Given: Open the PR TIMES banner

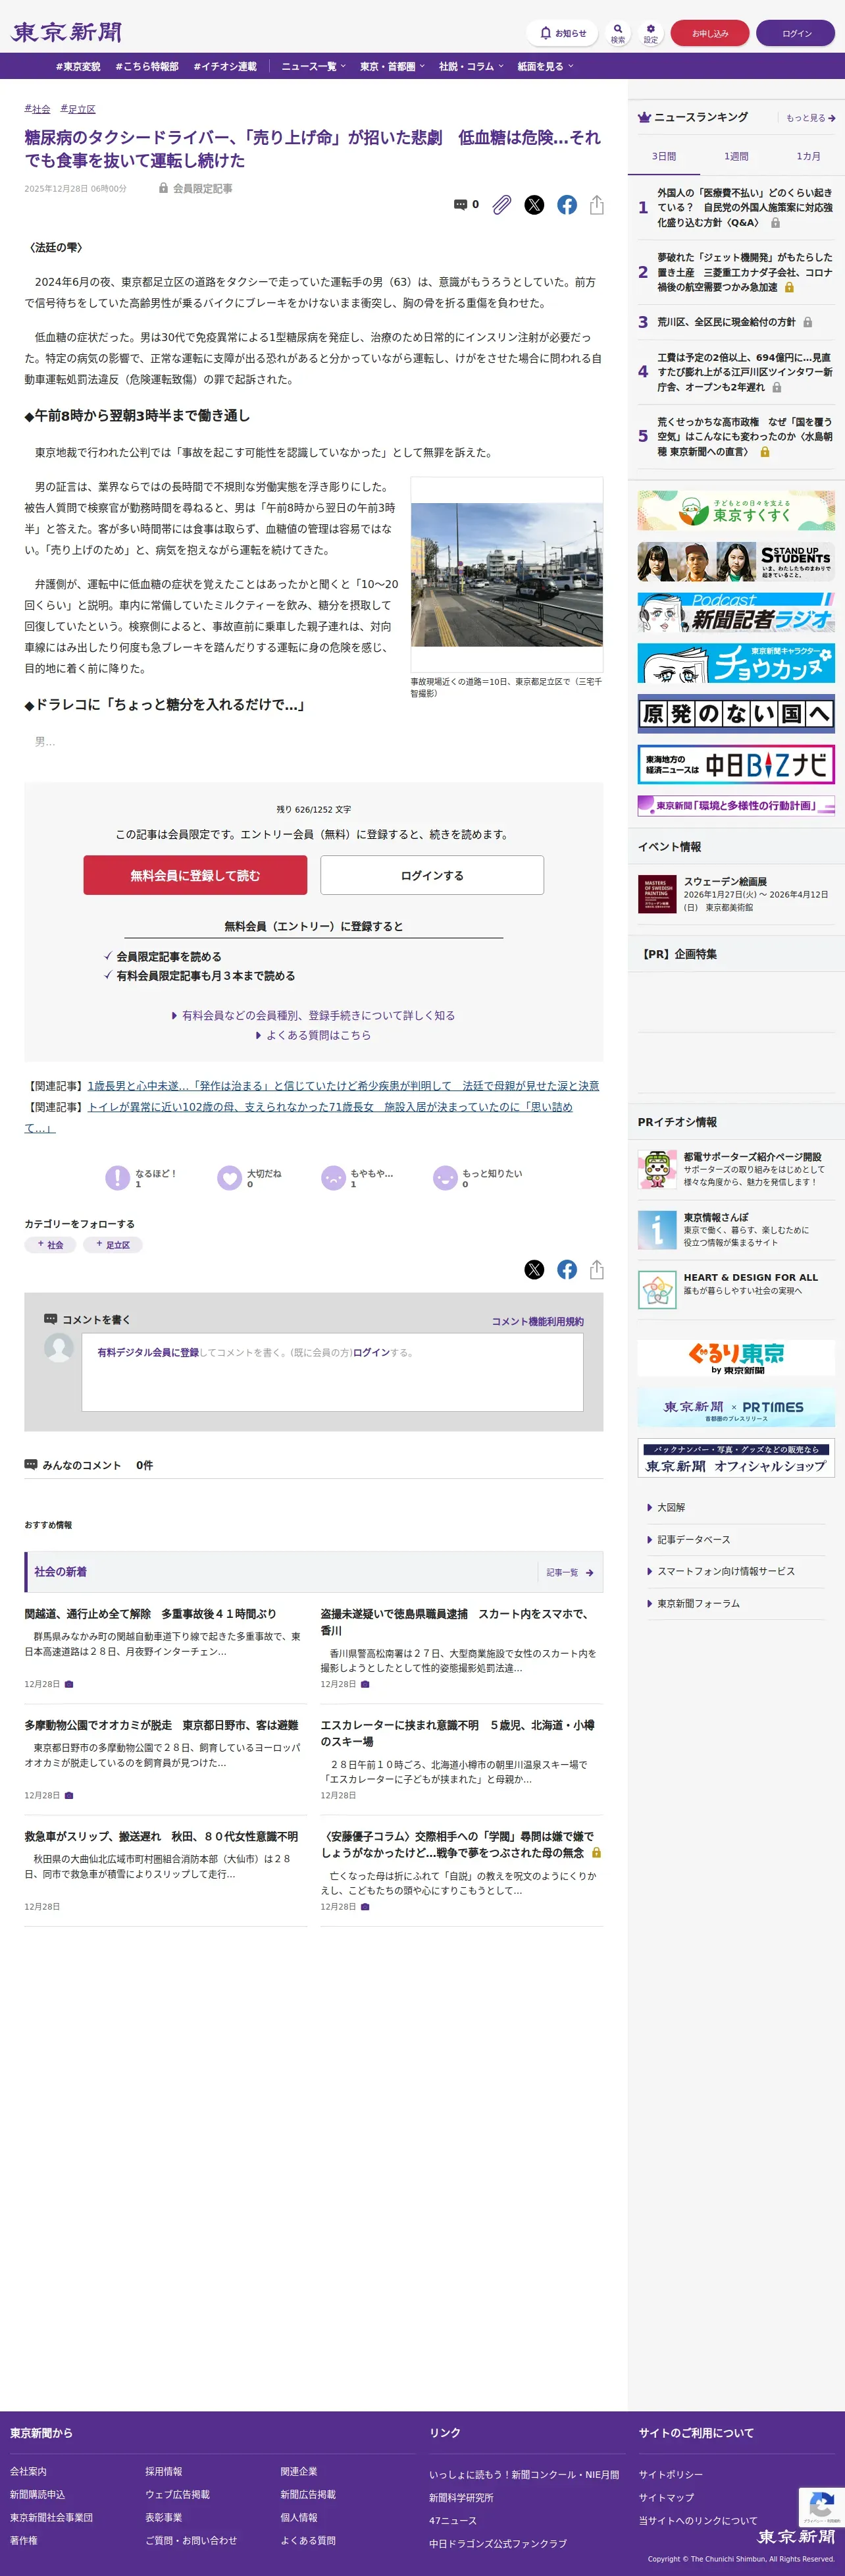Looking at the screenshot, I should point(736,1407).
